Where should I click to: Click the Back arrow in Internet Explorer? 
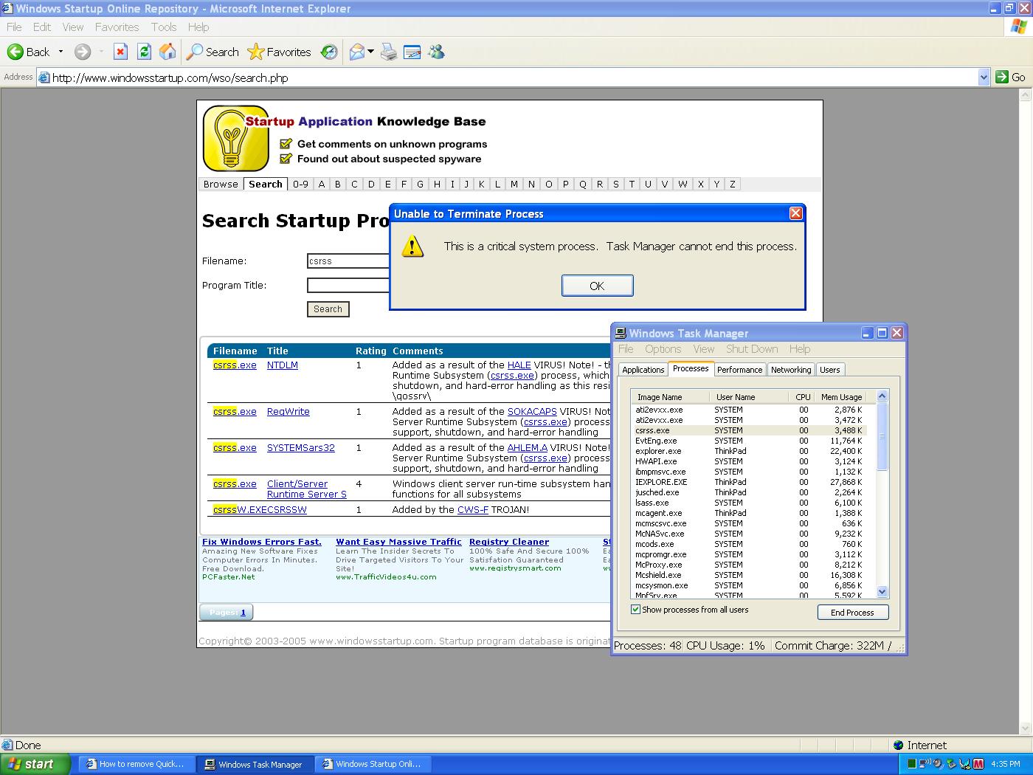(x=15, y=52)
